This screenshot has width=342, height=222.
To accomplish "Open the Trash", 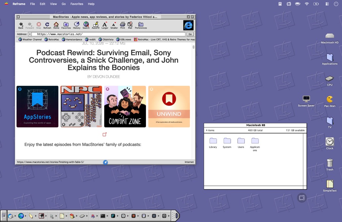I will 329,165.
